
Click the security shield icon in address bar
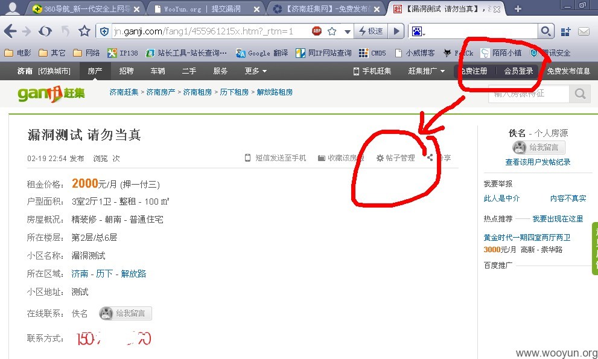pyautogui.click(x=104, y=31)
